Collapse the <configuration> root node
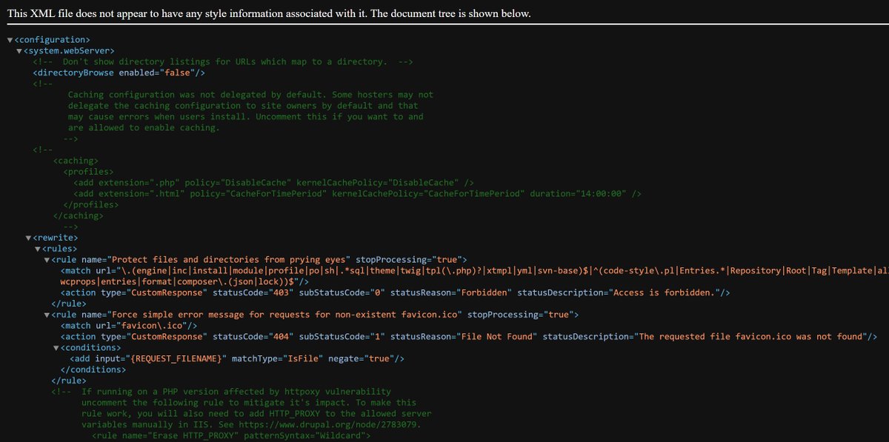Screen dimensions: 889x442 [x=10, y=39]
